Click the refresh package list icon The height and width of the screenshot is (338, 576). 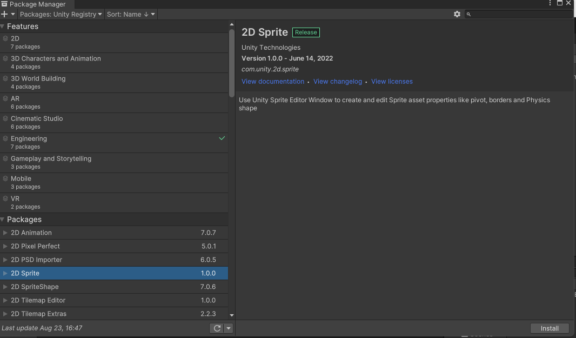tap(217, 328)
